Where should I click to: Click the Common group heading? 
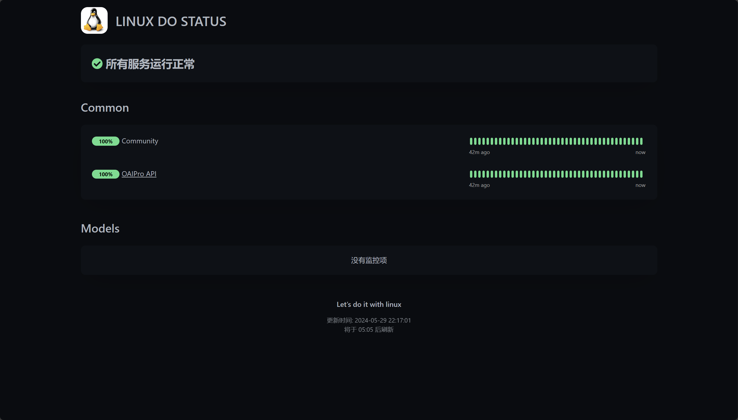coord(105,108)
